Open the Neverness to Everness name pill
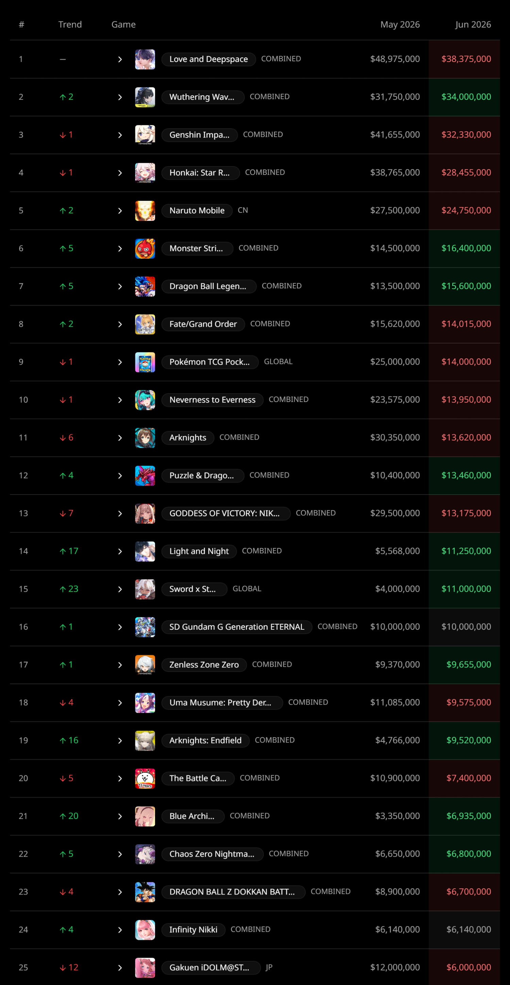The width and height of the screenshot is (510, 985). [213, 400]
